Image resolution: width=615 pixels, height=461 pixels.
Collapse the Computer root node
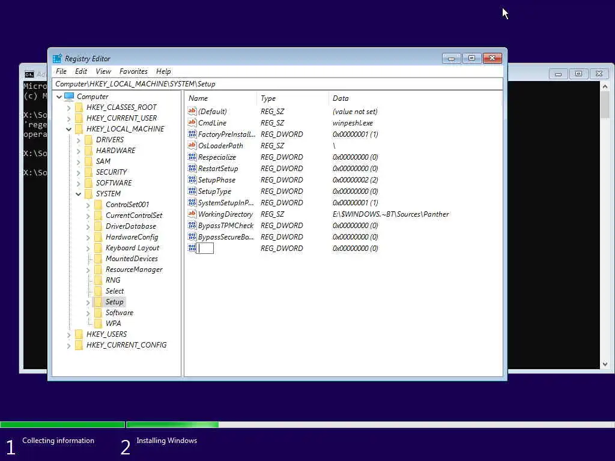click(59, 97)
